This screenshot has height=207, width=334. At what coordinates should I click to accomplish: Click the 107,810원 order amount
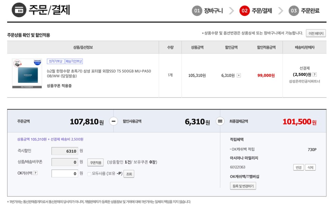coord(87,121)
